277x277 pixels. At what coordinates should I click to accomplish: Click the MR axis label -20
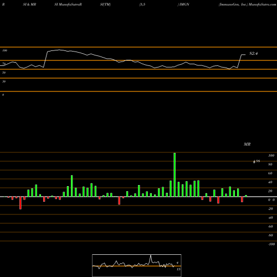[x=270, y=209]
